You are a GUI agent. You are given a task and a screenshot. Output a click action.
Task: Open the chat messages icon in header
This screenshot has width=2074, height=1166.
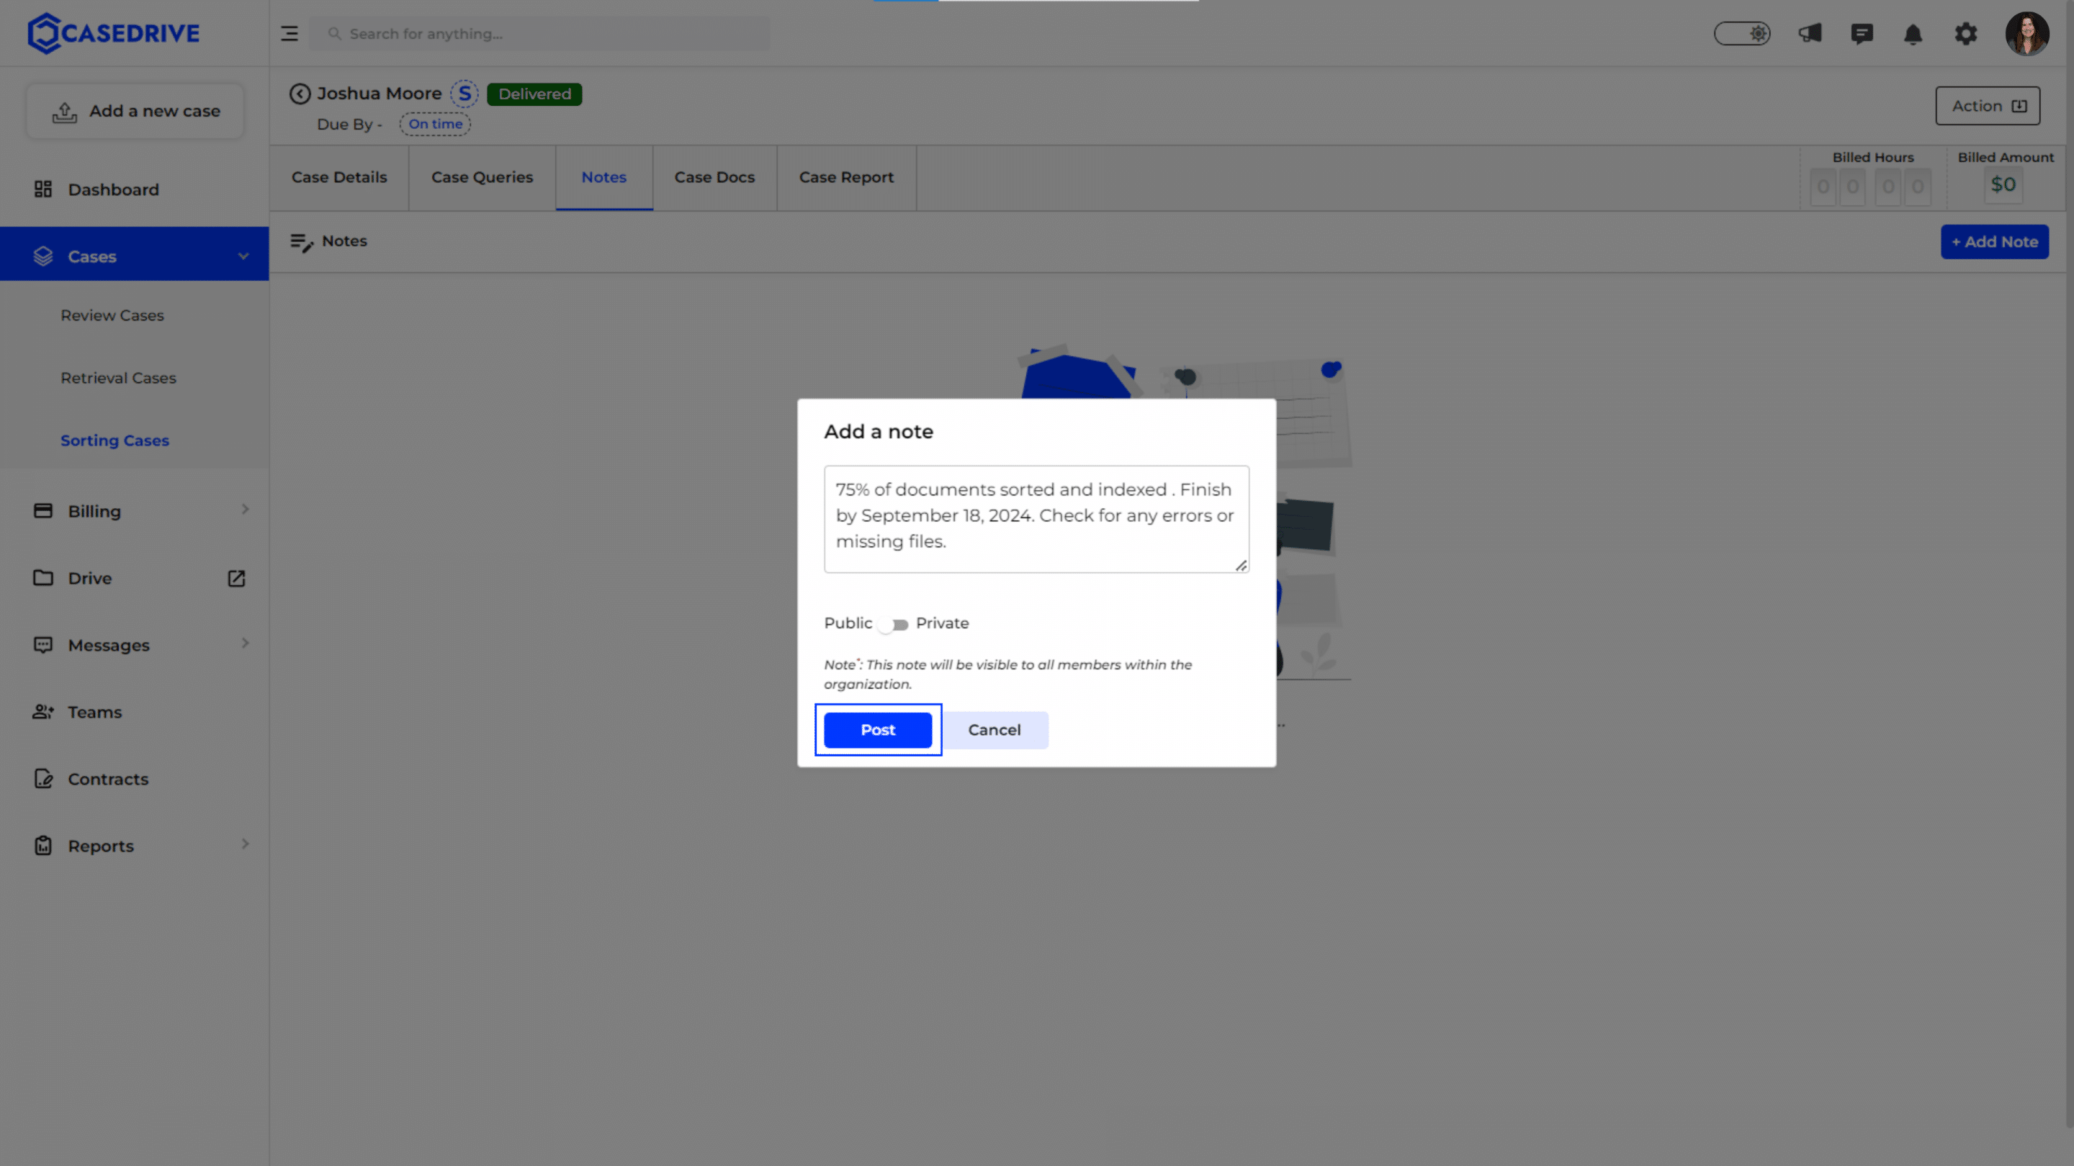[1862, 34]
